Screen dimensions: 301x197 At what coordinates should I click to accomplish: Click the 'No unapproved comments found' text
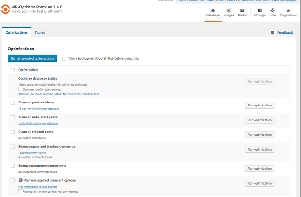coord(38,172)
